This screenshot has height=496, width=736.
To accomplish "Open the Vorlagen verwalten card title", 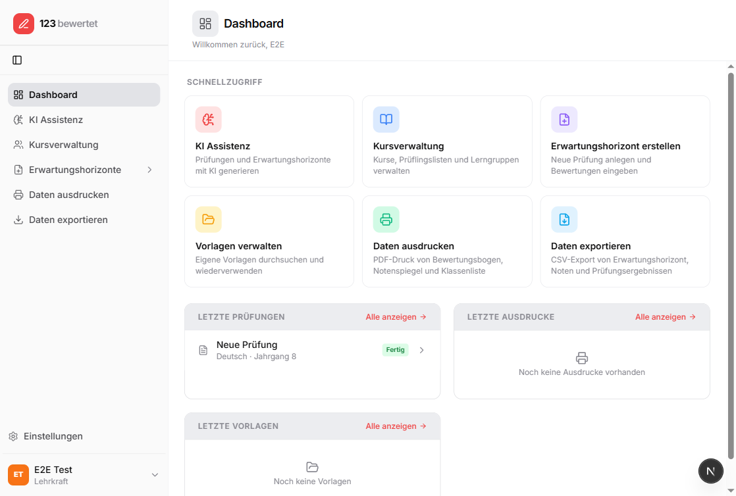I will (238, 246).
